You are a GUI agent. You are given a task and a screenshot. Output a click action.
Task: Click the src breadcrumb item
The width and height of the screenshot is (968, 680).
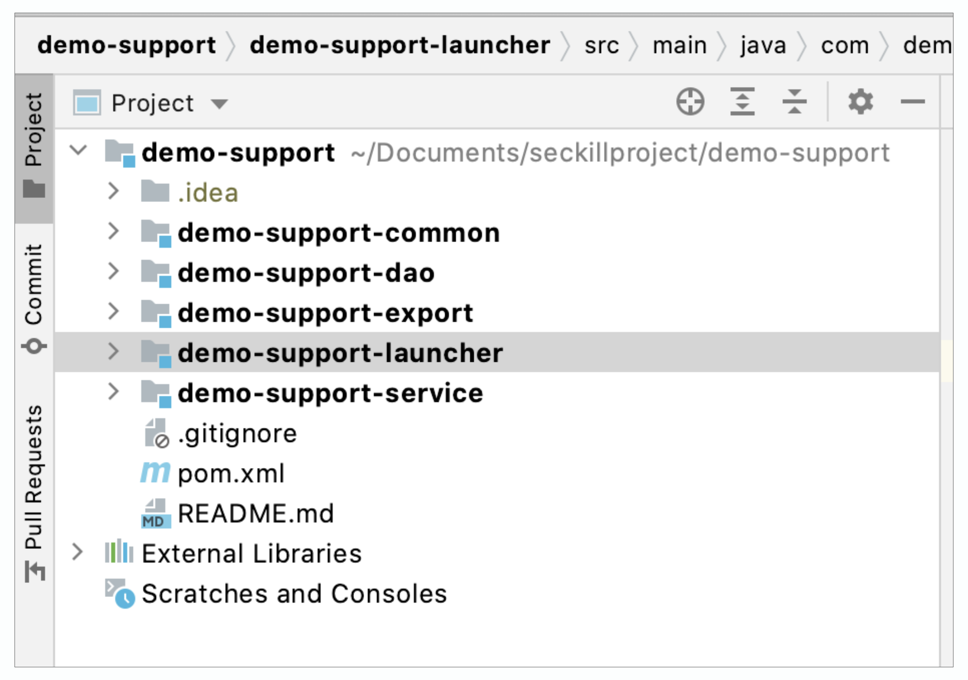coord(601,45)
